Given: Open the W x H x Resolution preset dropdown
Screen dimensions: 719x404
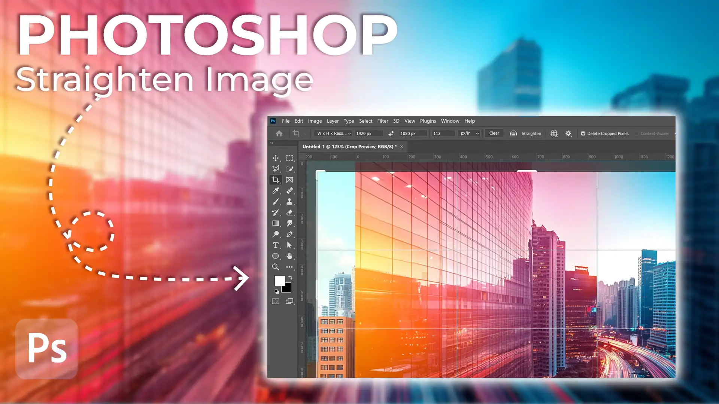Looking at the screenshot, I should (334, 134).
